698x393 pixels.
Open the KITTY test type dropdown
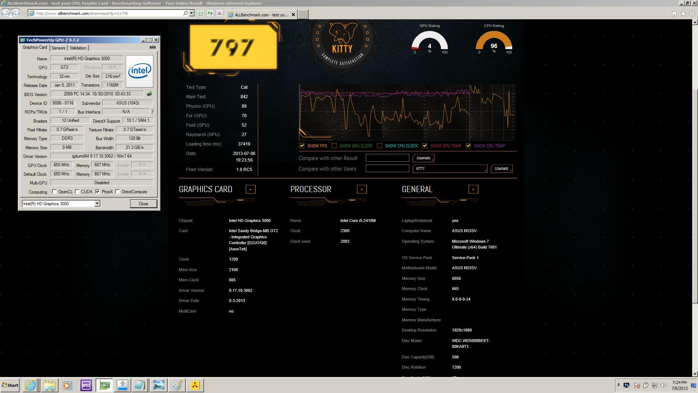[x=450, y=169]
